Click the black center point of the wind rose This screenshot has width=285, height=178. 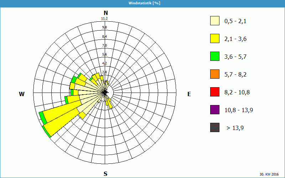[x=105, y=93]
